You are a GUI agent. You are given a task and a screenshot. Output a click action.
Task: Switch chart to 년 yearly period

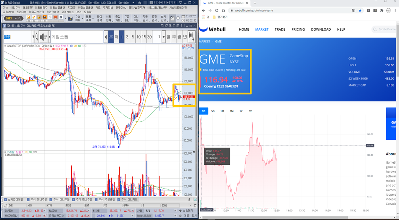tap(185, 37)
